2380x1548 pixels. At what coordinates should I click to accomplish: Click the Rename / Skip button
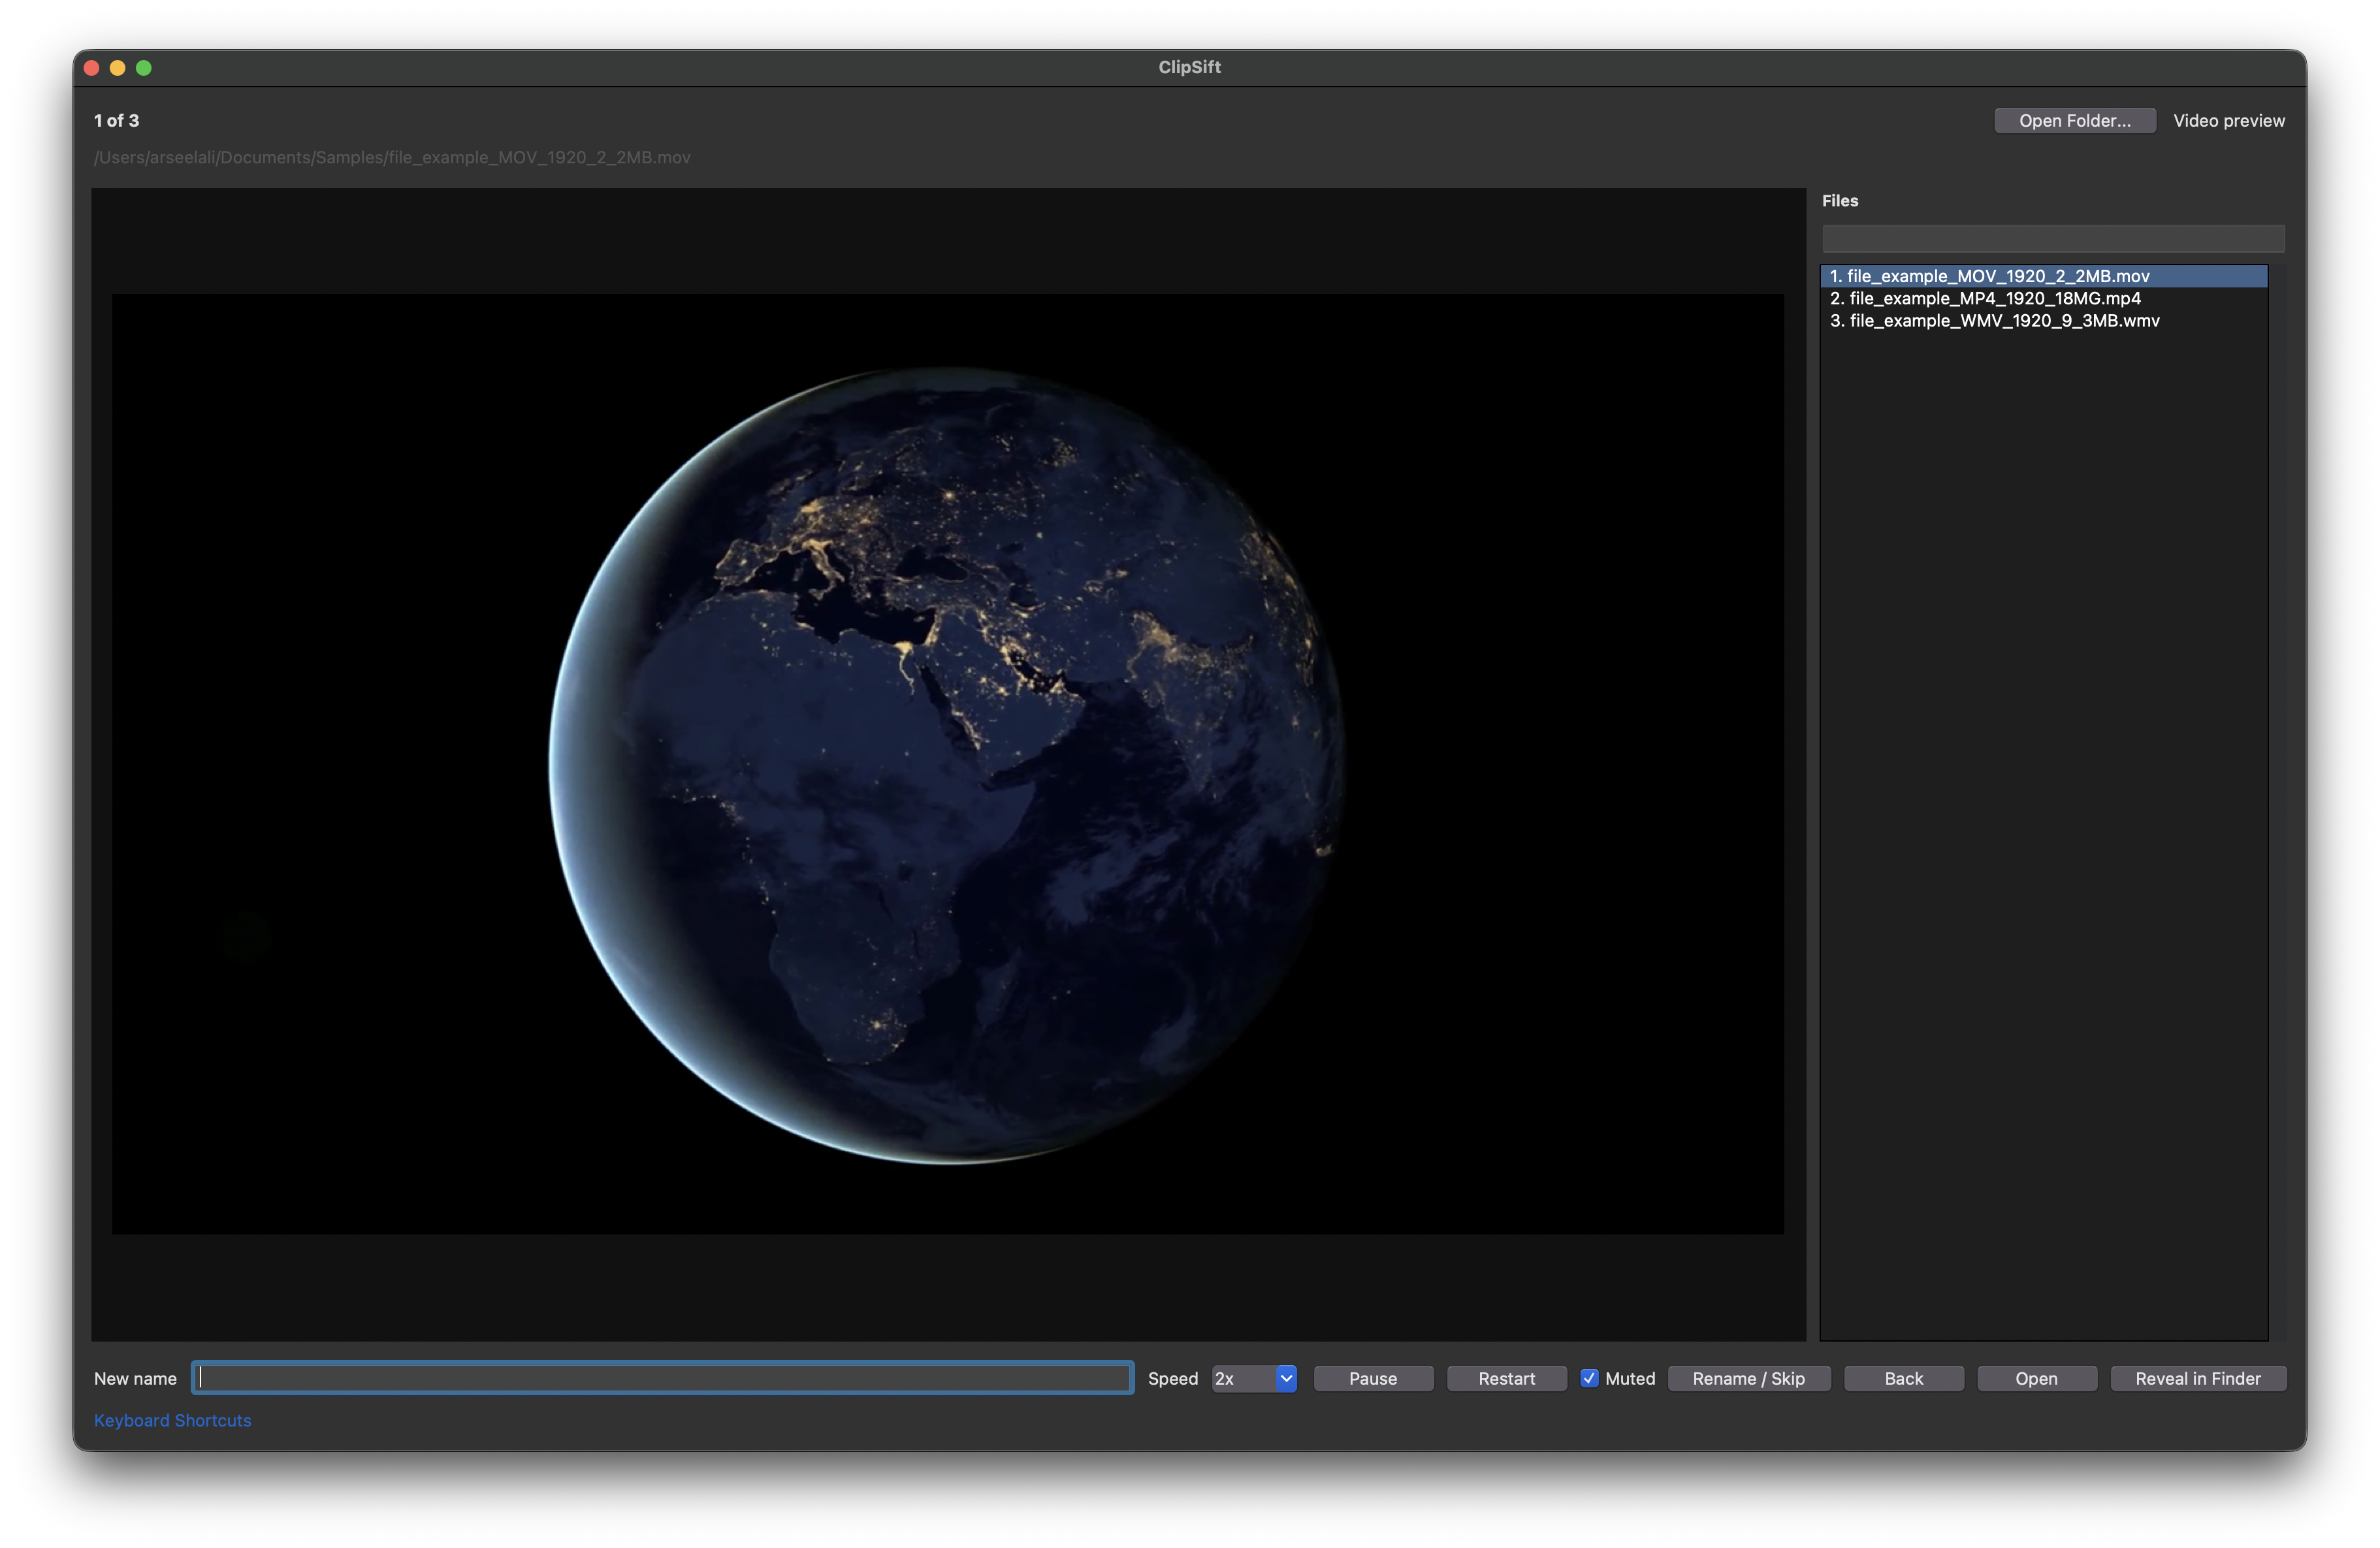1748,1378
